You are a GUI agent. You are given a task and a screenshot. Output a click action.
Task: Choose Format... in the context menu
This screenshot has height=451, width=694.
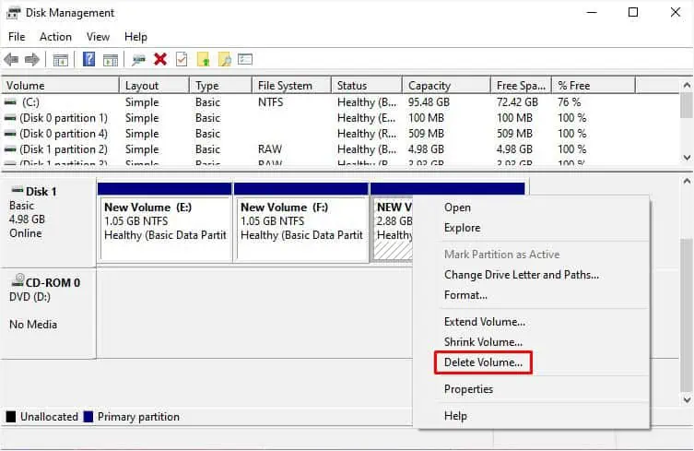pos(465,295)
